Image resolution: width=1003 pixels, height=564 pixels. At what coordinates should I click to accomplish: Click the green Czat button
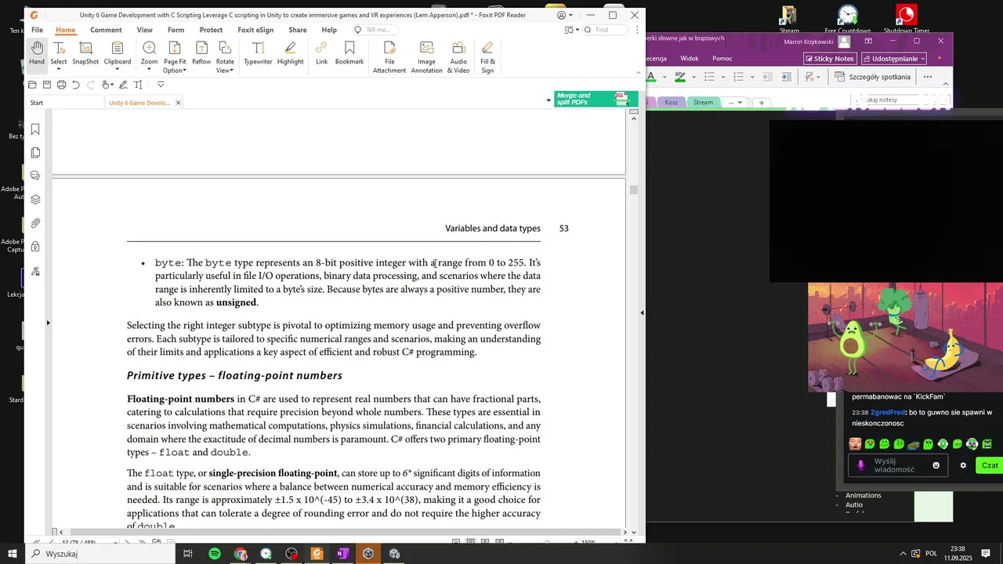(990, 465)
